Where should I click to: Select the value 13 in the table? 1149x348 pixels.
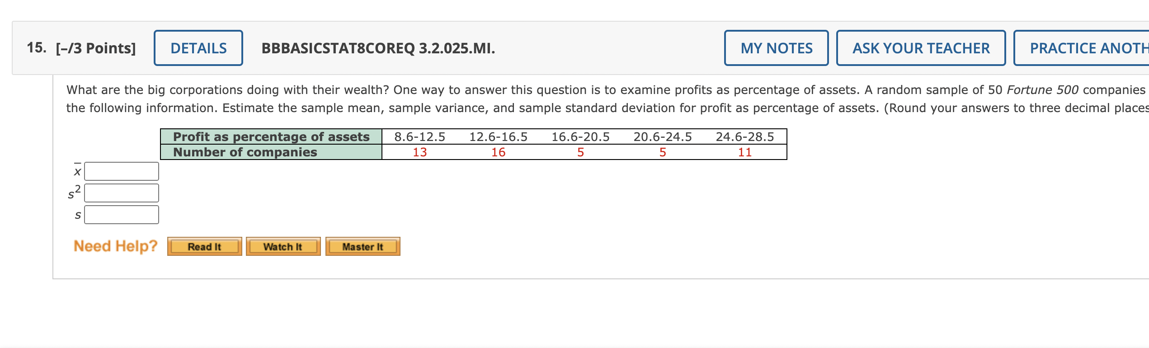point(419,152)
